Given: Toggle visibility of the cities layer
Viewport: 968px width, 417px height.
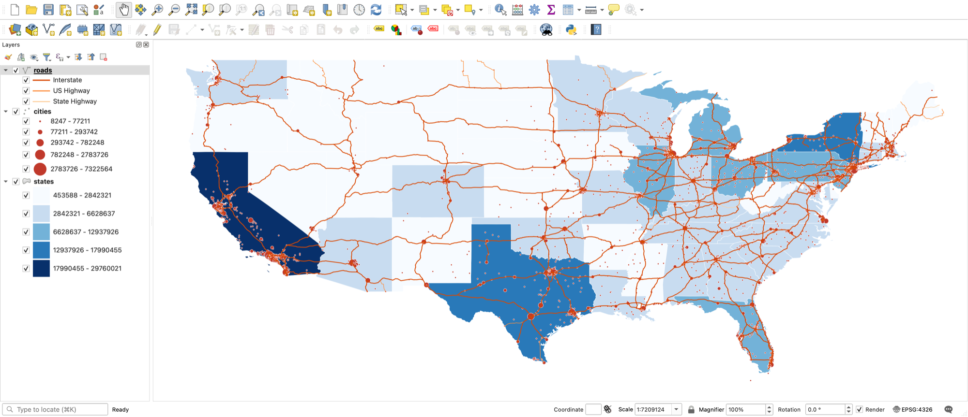Looking at the screenshot, I should click(16, 112).
